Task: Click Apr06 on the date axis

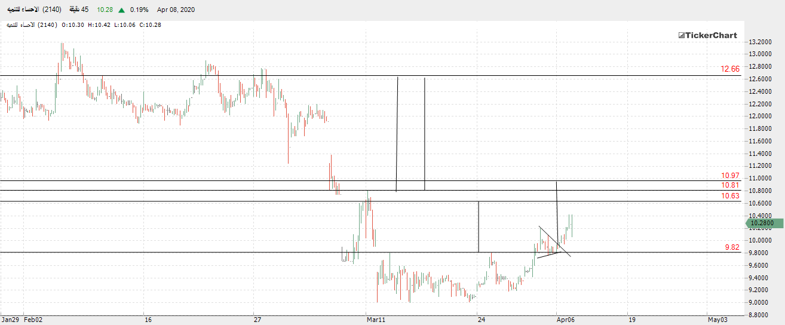Action: pos(566,320)
